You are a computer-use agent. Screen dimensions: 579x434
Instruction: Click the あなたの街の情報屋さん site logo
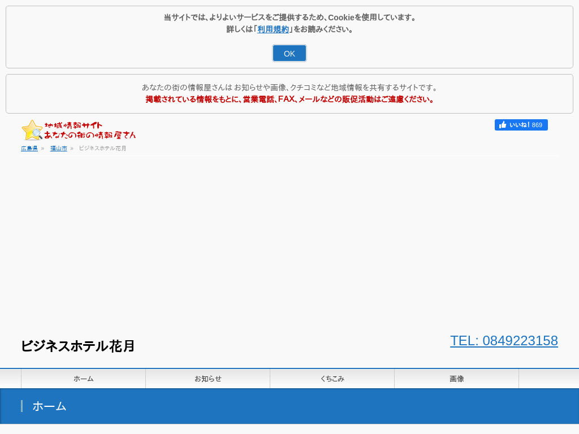pyautogui.click(x=79, y=131)
